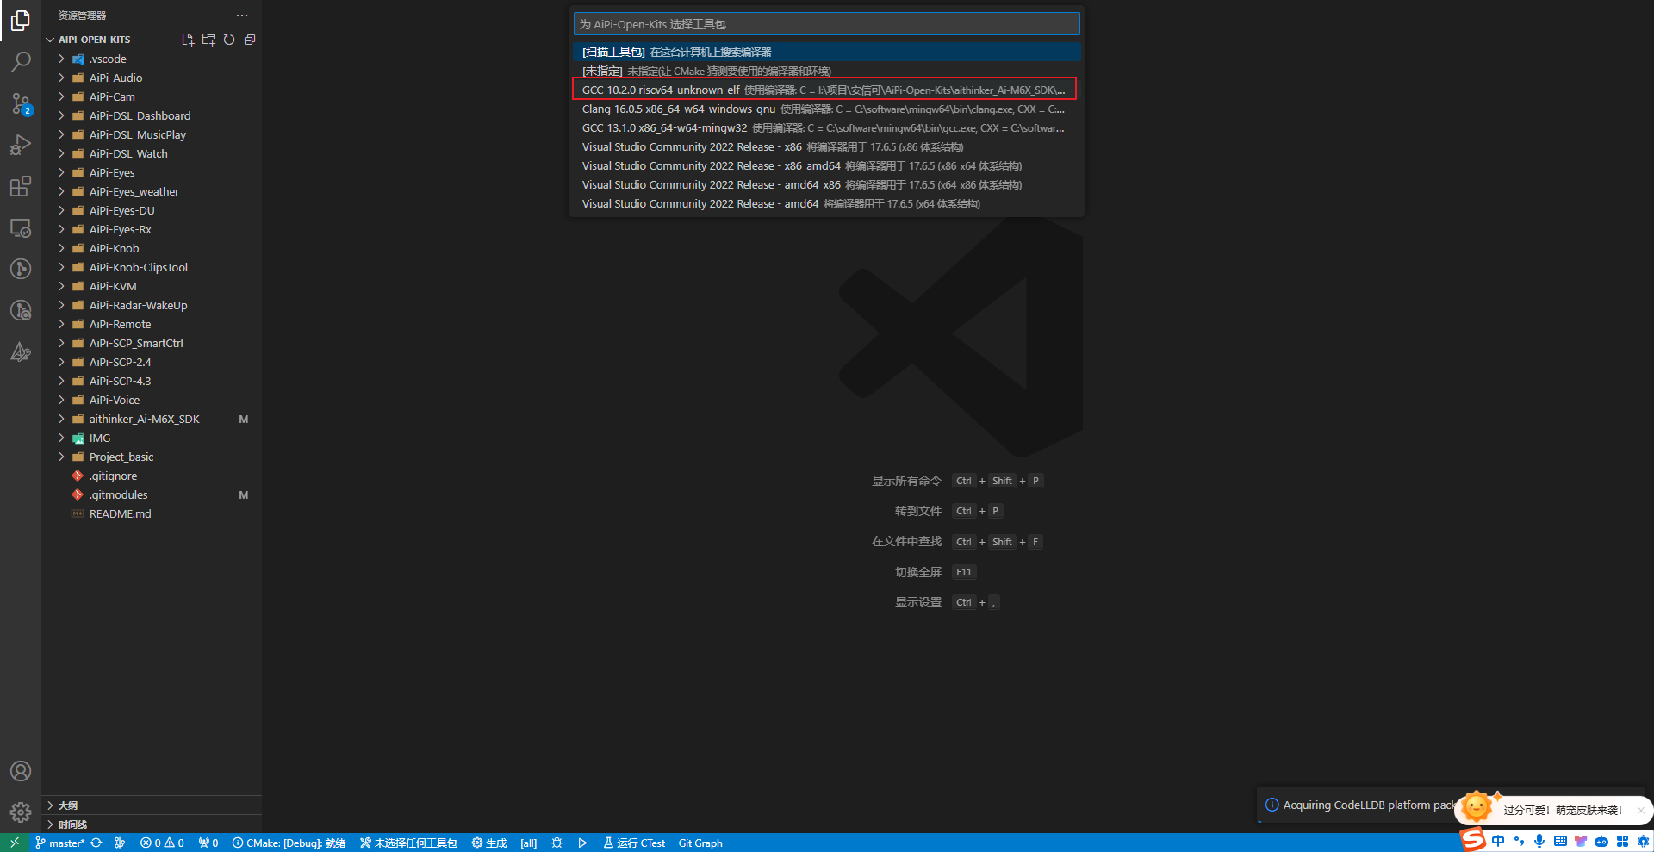
Task: Synchronize changes via status bar sync icon
Action: (x=96, y=843)
